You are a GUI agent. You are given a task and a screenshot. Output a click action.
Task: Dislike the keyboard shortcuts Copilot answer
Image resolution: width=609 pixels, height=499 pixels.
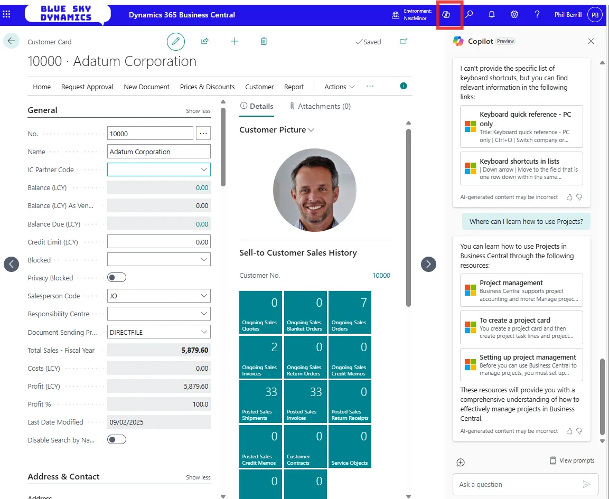tap(579, 197)
